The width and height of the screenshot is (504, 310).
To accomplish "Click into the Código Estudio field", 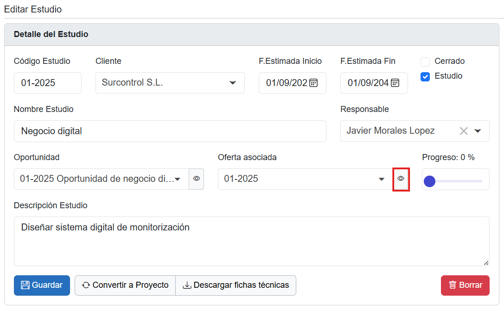I will coord(47,83).
